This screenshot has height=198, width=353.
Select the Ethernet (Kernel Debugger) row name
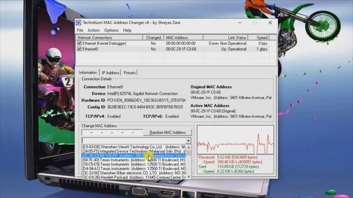(104, 43)
